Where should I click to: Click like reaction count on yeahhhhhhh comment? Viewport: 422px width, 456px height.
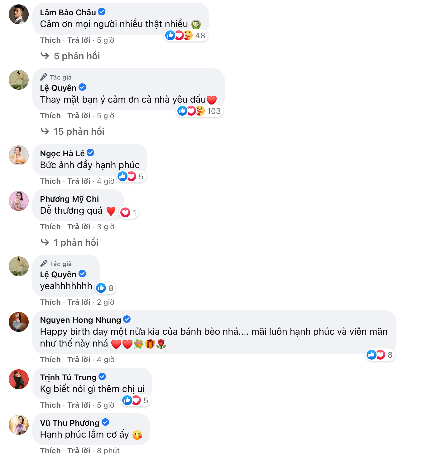point(105,288)
